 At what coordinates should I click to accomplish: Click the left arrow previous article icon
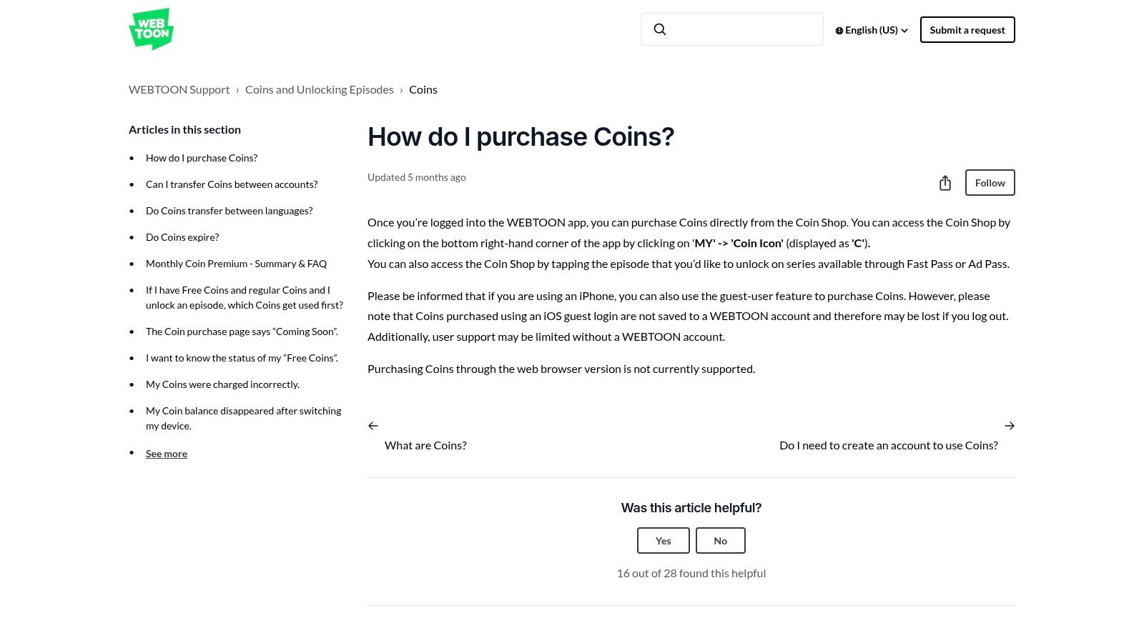(373, 426)
